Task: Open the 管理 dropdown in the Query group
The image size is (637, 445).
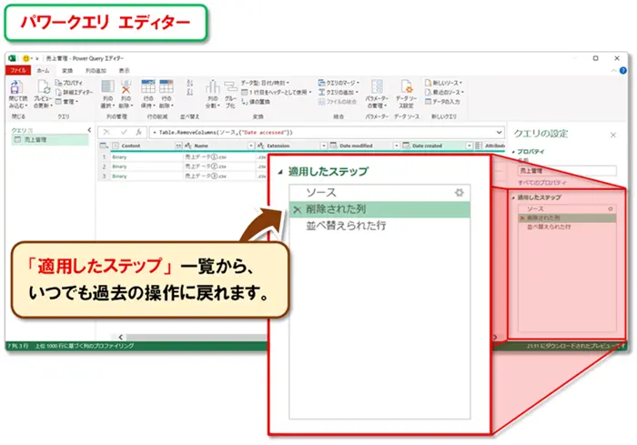Action: pos(67,102)
